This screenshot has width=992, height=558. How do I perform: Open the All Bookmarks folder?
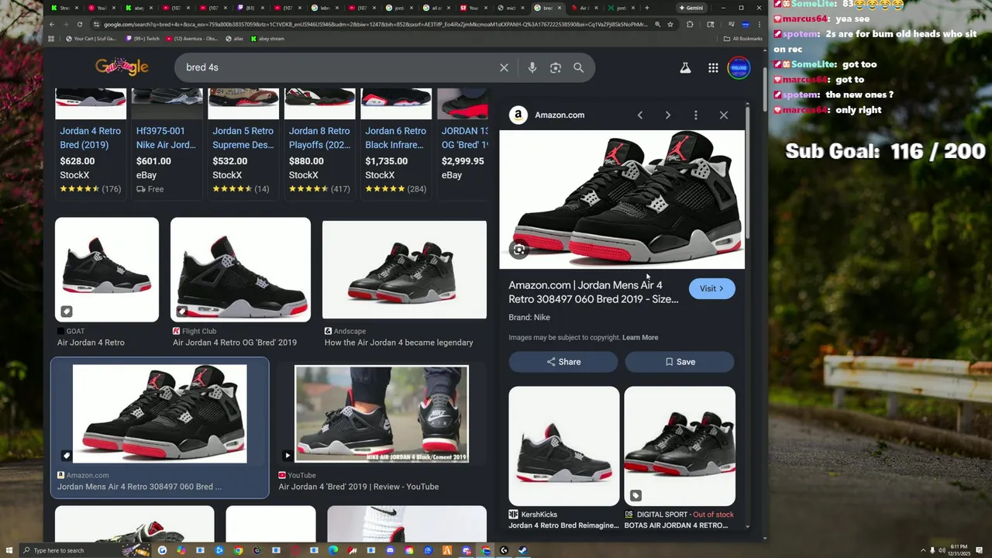click(743, 39)
